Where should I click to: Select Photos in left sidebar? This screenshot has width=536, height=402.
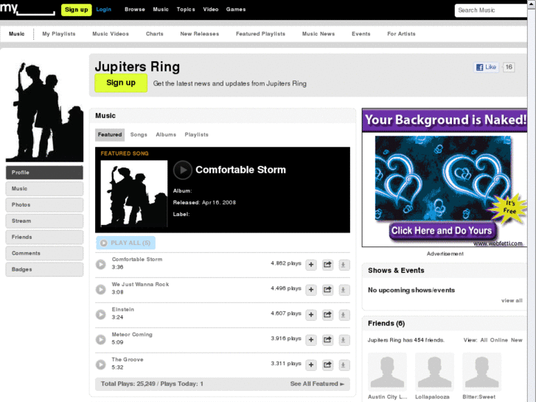click(x=44, y=204)
